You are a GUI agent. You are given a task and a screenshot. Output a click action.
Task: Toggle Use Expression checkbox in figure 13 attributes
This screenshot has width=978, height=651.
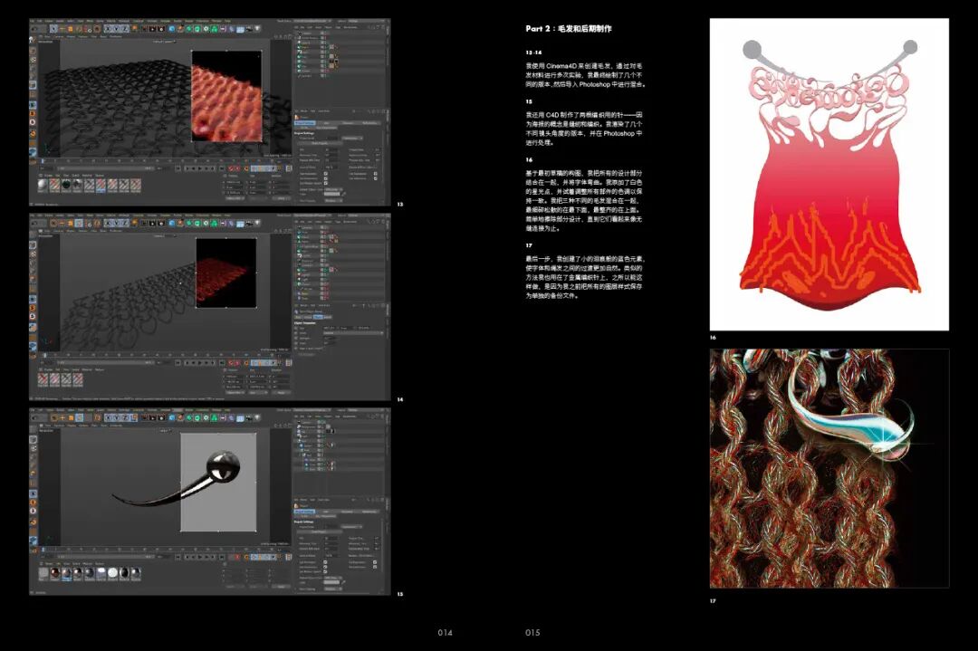click(376, 173)
